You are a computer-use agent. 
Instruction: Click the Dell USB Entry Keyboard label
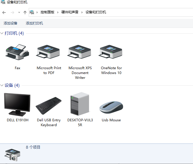49,122
